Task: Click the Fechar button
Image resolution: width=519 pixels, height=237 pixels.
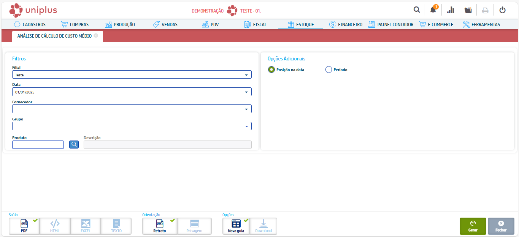Action: coord(501,226)
